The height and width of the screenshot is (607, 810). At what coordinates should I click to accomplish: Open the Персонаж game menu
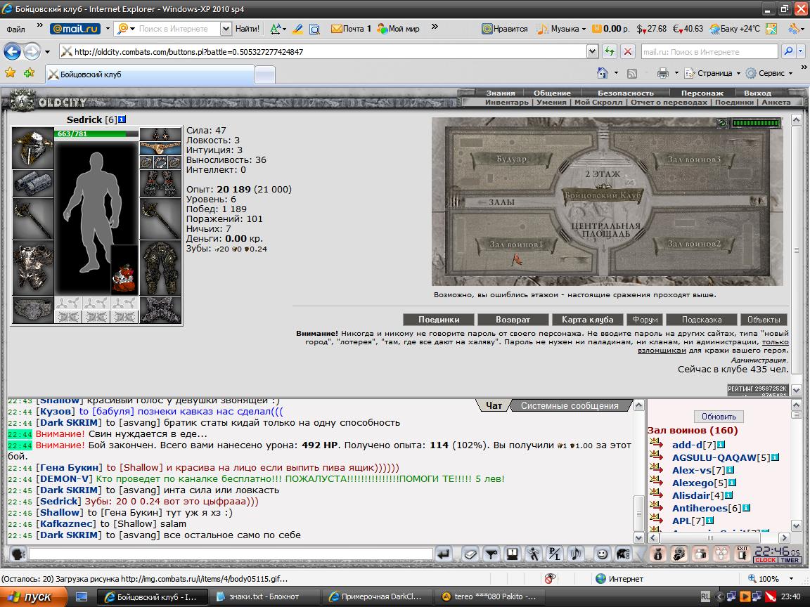coord(702,93)
